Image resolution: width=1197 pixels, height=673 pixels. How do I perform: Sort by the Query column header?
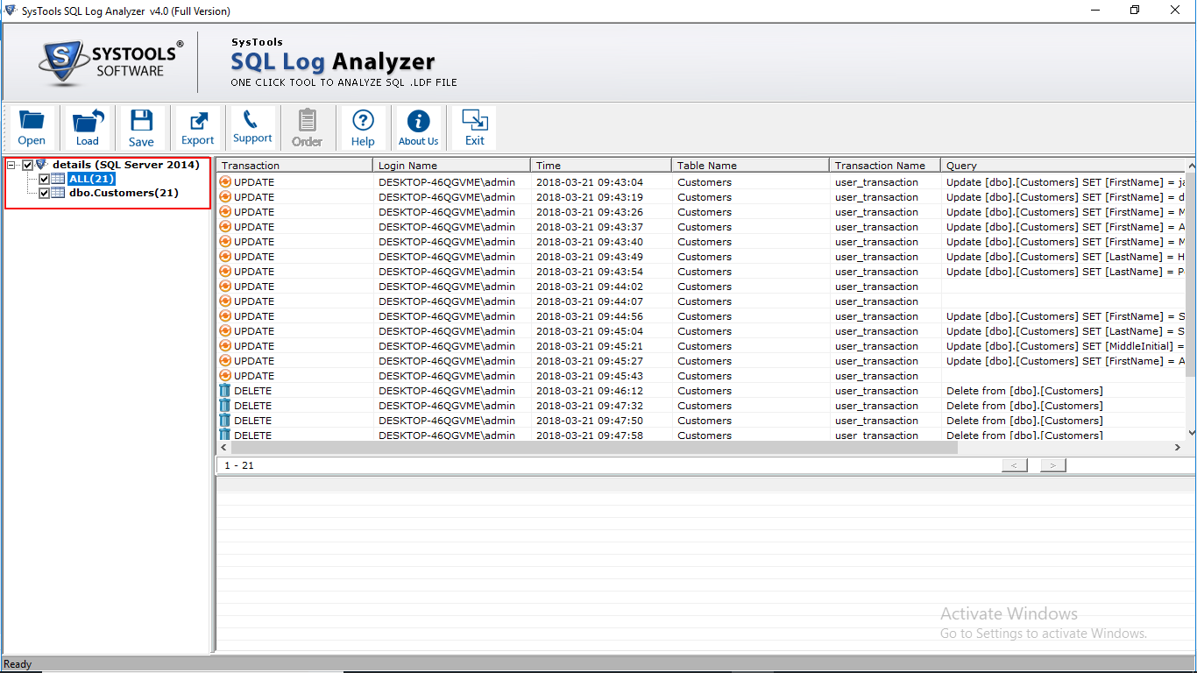point(1063,166)
